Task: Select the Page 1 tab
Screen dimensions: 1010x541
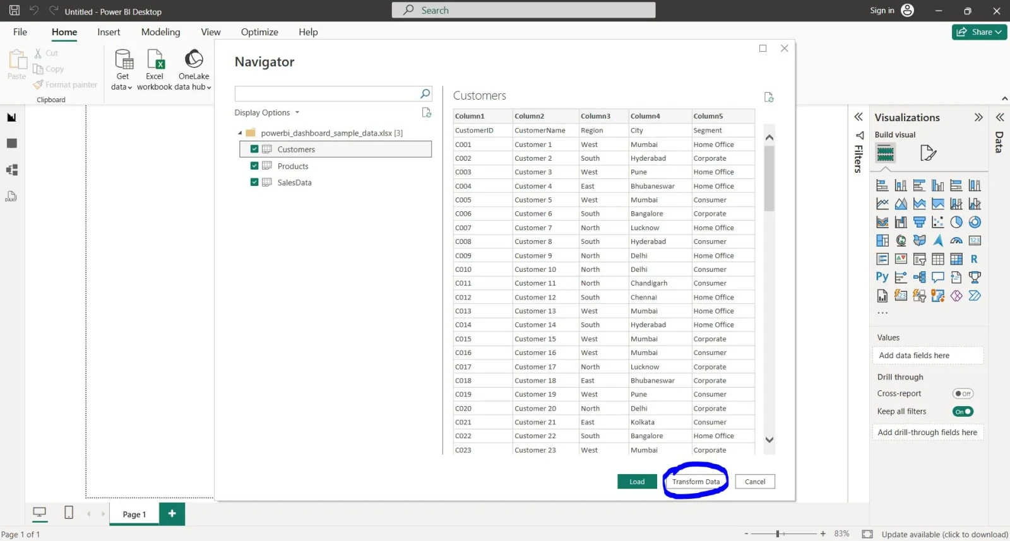Action: (x=134, y=515)
